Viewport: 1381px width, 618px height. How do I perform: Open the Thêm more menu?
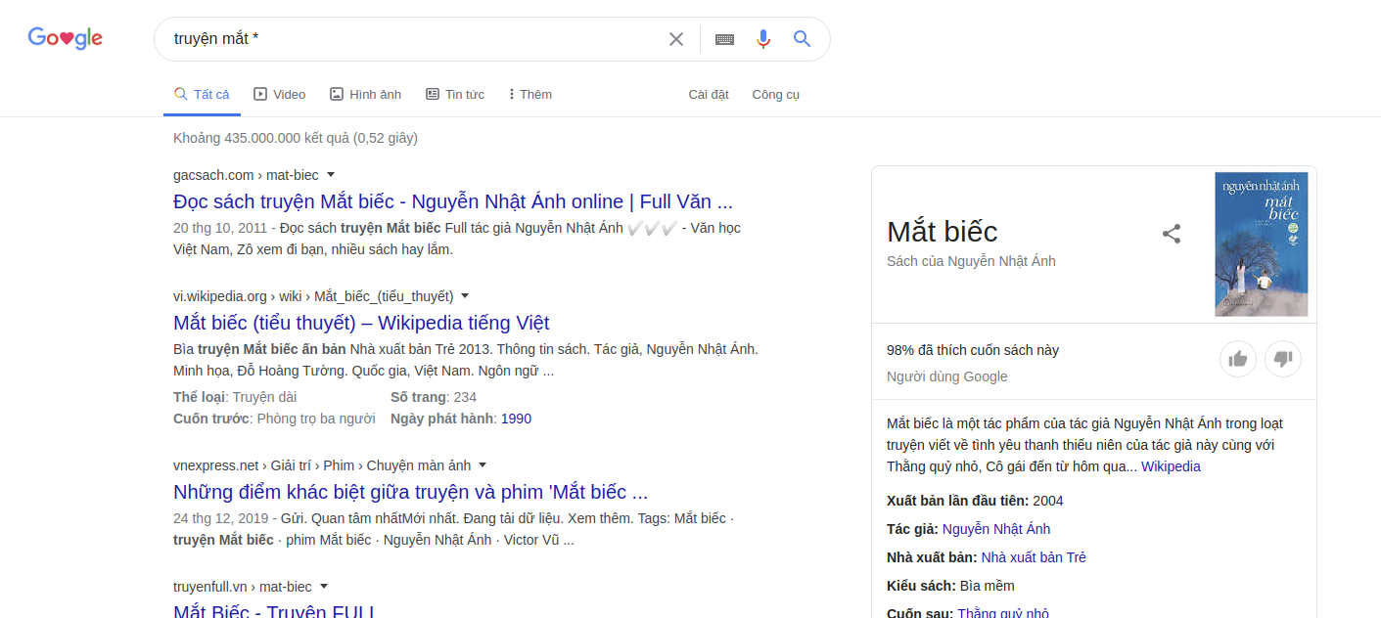[x=530, y=95]
